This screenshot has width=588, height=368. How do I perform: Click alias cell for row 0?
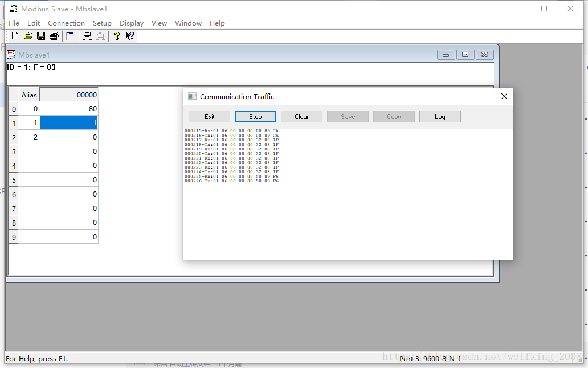coord(29,109)
